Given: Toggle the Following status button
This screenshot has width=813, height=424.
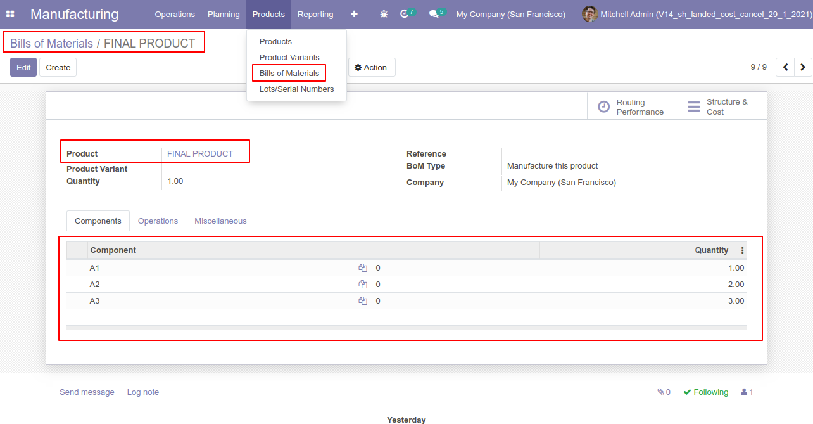Looking at the screenshot, I should pyautogui.click(x=706, y=392).
